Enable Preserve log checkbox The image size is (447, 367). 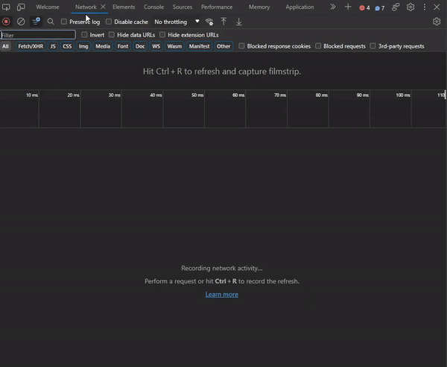pyautogui.click(x=64, y=22)
